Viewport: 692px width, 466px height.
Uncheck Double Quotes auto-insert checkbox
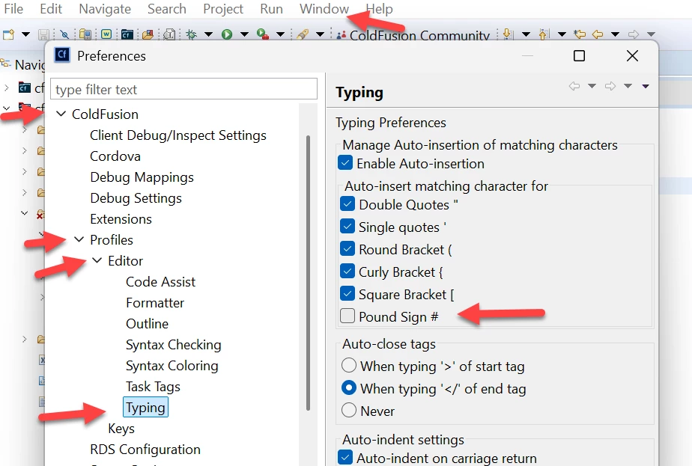[x=347, y=203]
